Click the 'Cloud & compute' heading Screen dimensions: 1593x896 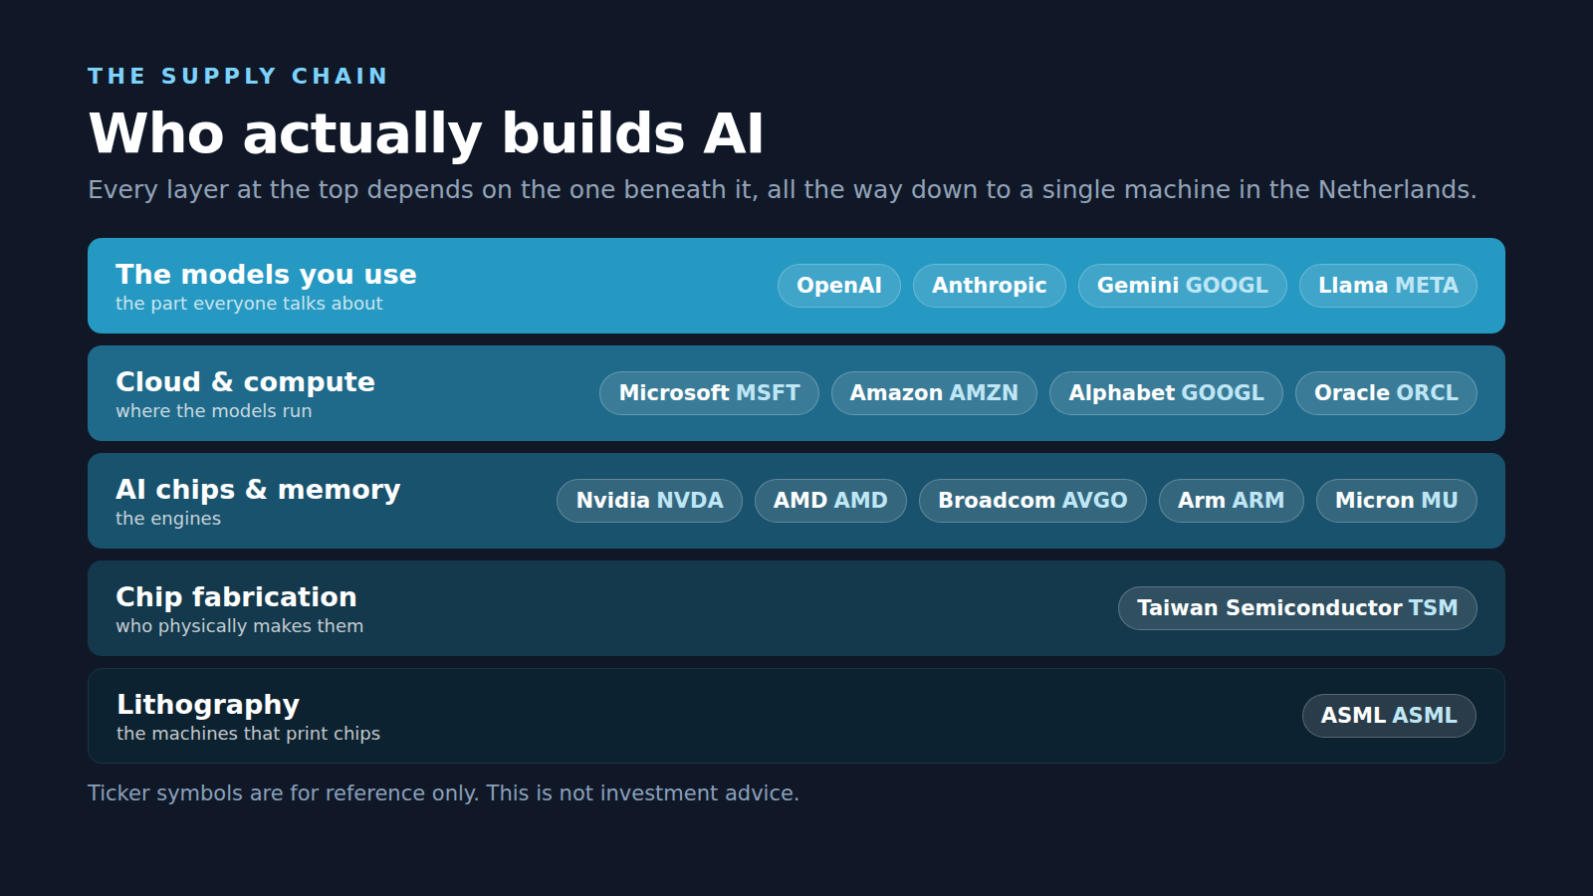click(245, 382)
